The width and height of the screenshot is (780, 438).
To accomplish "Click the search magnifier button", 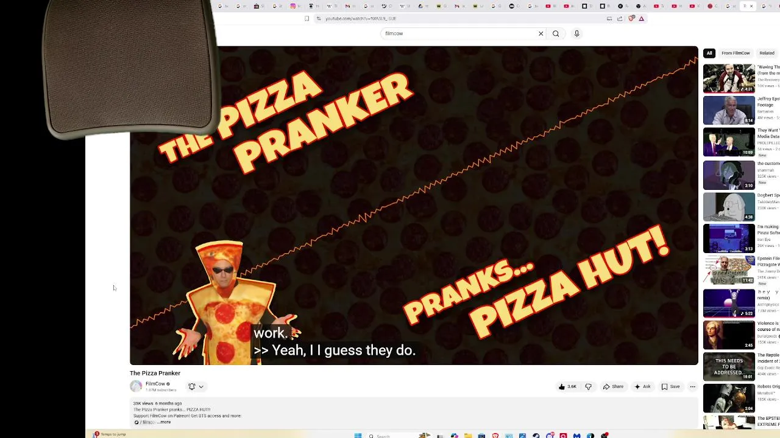I will (556, 33).
